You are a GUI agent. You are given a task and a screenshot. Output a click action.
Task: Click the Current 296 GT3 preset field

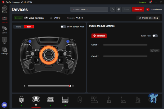(89, 10)
